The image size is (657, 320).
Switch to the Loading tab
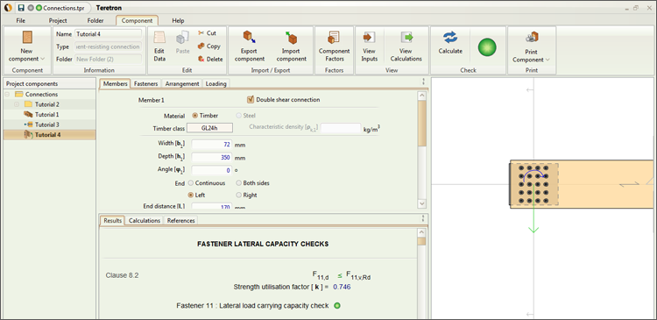(x=215, y=84)
